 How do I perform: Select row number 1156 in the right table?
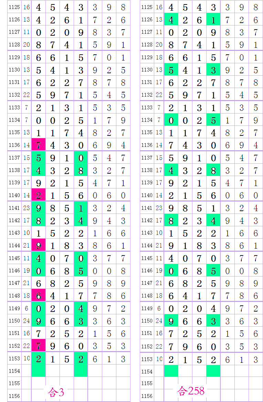[147, 396]
